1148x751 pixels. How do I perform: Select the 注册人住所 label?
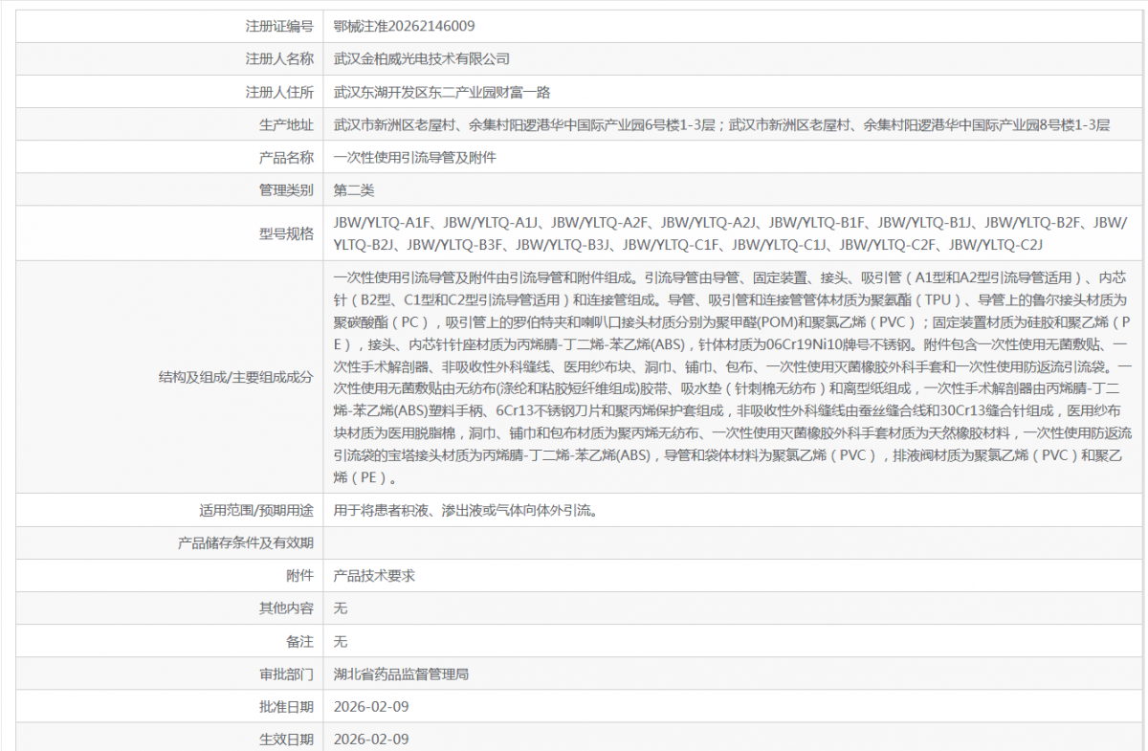click(279, 92)
